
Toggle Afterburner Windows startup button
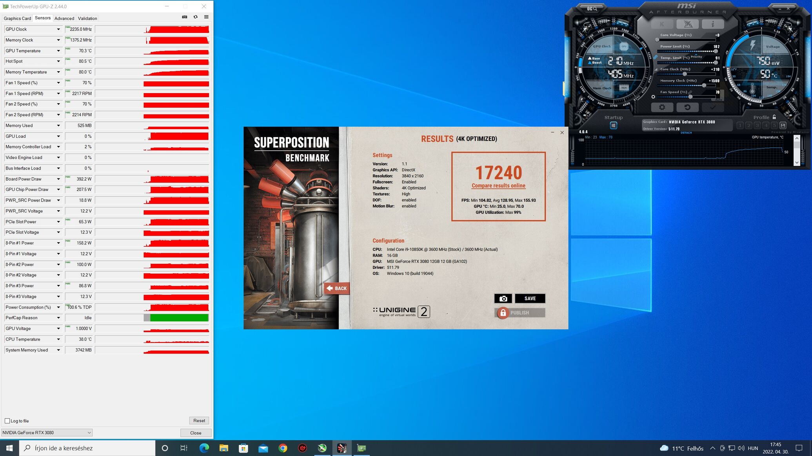tap(613, 125)
